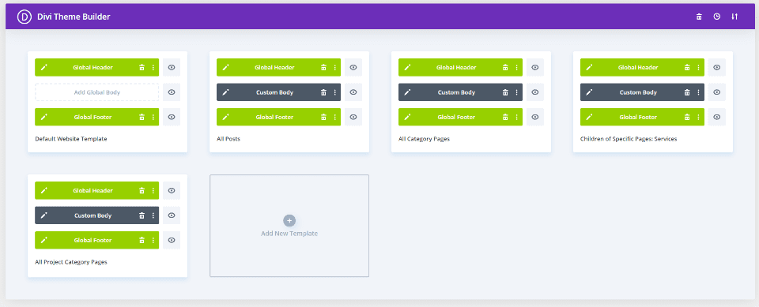Edit Global Header pencil in Default Website Template
Image resolution: width=759 pixels, height=307 pixels.
(44, 68)
